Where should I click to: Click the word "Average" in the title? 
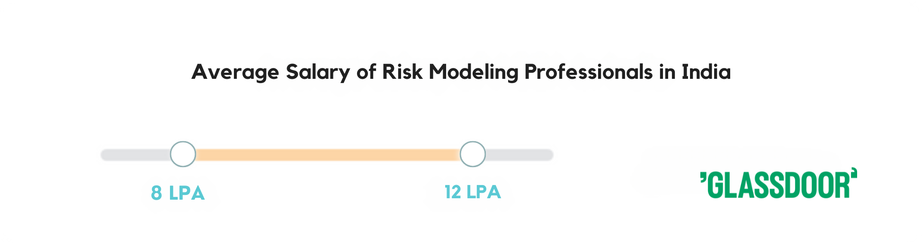click(x=235, y=72)
